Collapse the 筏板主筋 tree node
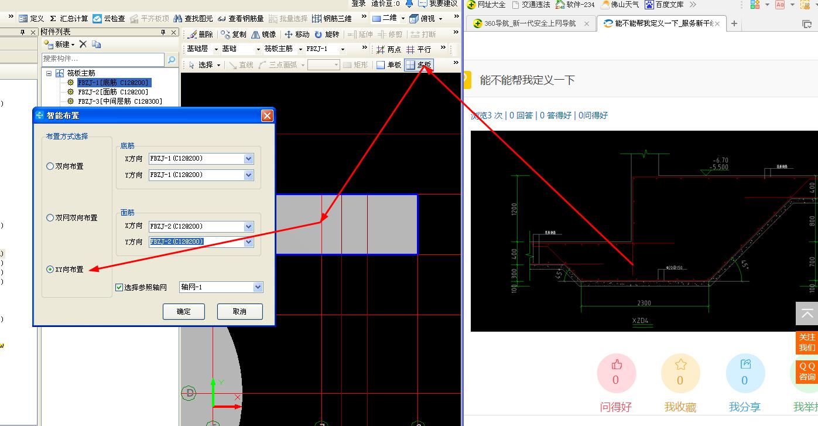This screenshot has width=818, height=426. tap(49, 73)
